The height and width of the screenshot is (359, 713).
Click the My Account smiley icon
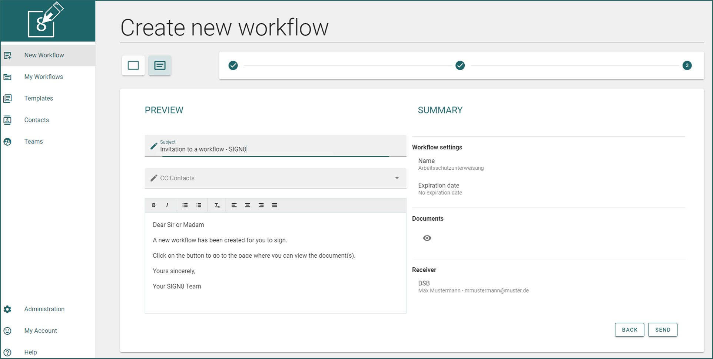7,331
